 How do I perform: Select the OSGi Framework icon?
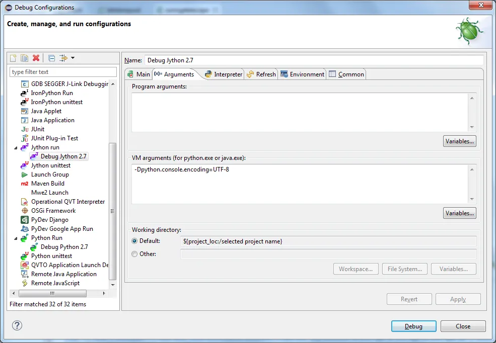pyautogui.click(x=25, y=211)
